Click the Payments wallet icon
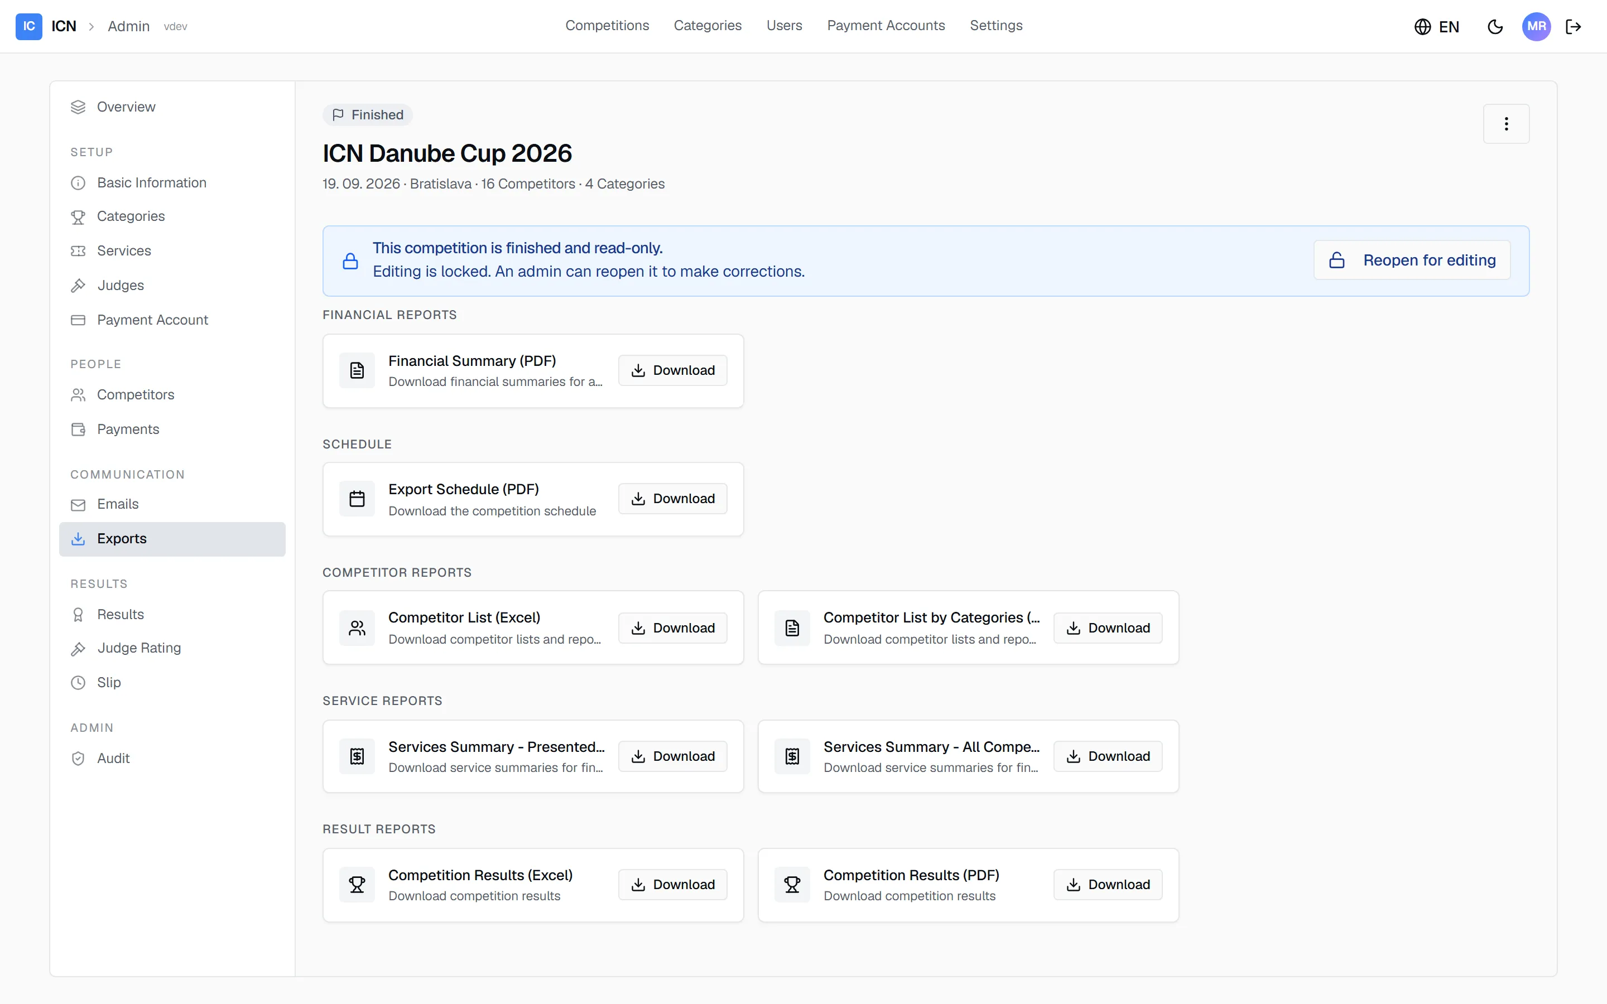The width and height of the screenshot is (1607, 1004). pyautogui.click(x=78, y=429)
